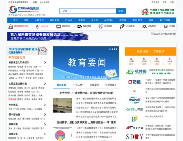This screenshot has width=183, height=141.
Task: Expand 校园信息化及多媒体 category arrow
Action: point(45,63)
